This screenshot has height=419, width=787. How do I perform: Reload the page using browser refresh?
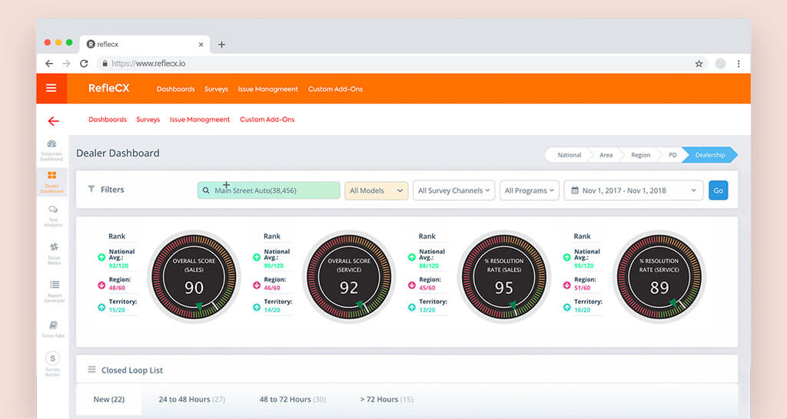[84, 64]
